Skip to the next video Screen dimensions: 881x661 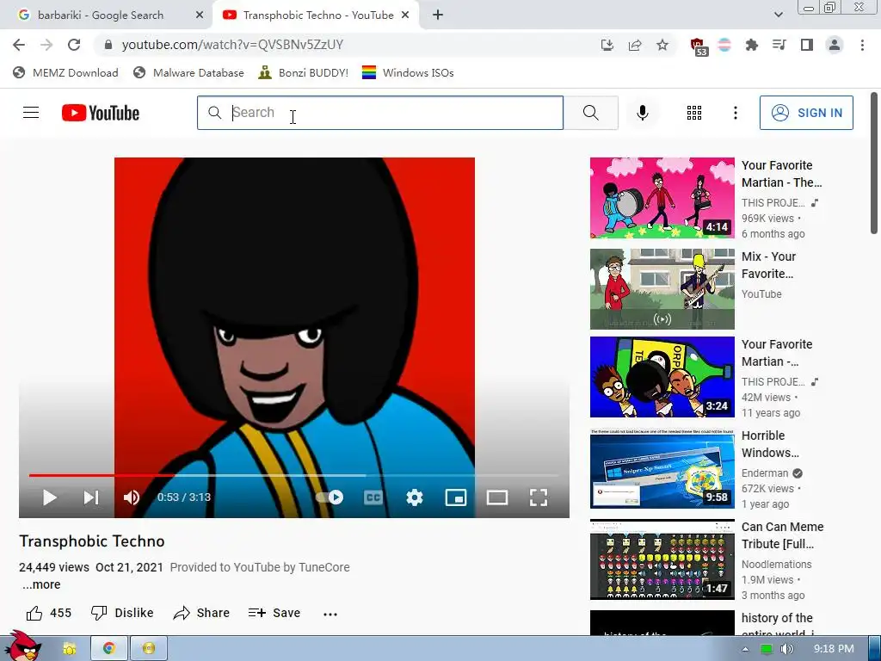pos(91,497)
